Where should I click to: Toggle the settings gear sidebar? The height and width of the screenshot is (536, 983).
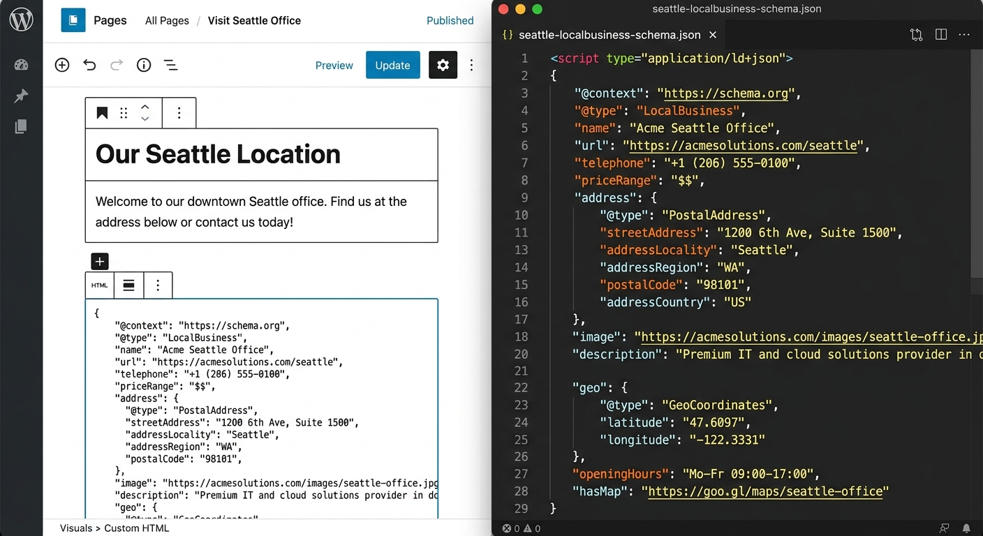click(443, 65)
